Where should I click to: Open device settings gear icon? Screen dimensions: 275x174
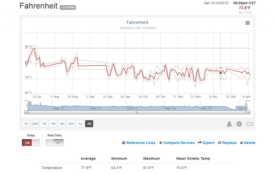pyautogui.click(x=239, y=124)
